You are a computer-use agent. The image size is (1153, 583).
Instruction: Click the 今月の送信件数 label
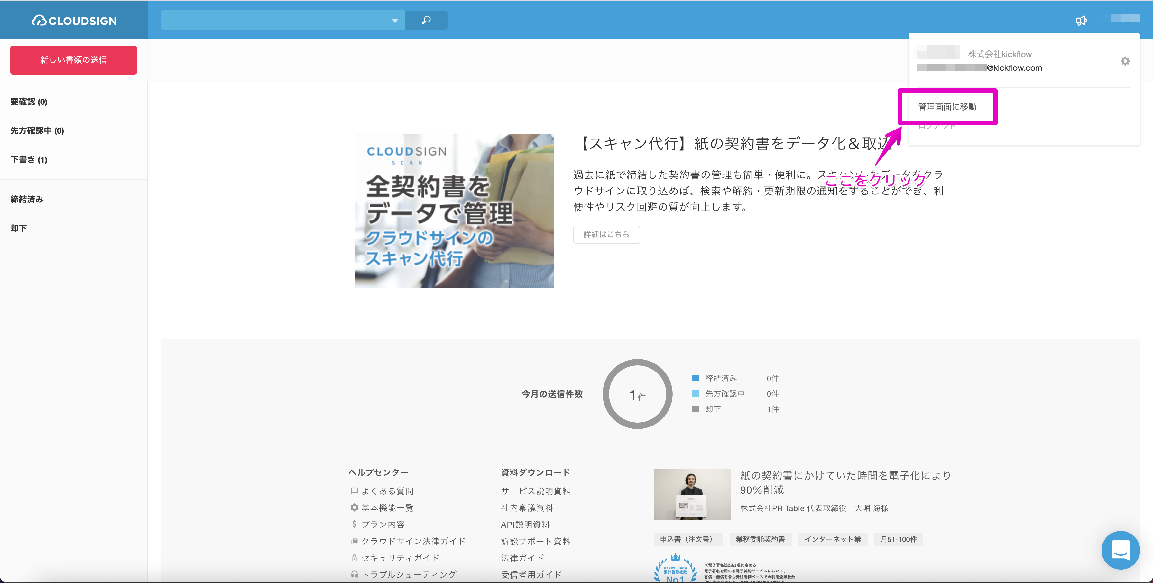point(552,394)
